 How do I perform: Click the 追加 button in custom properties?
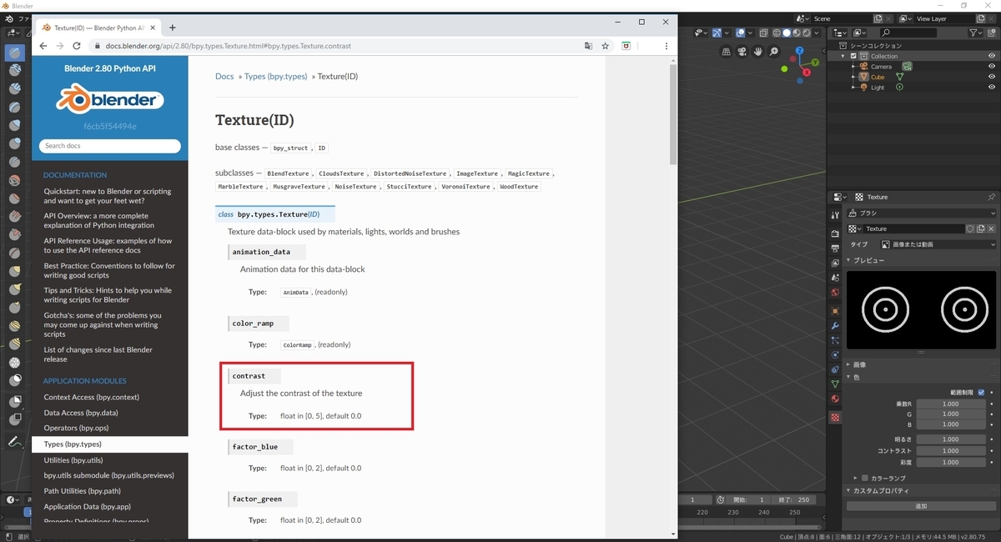(x=921, y=506)
